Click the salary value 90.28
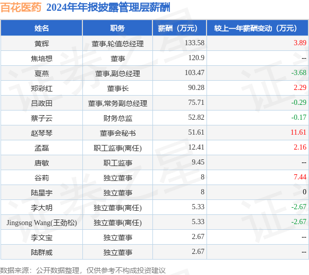The image size is (309, 275). click(x=196, y=87)
